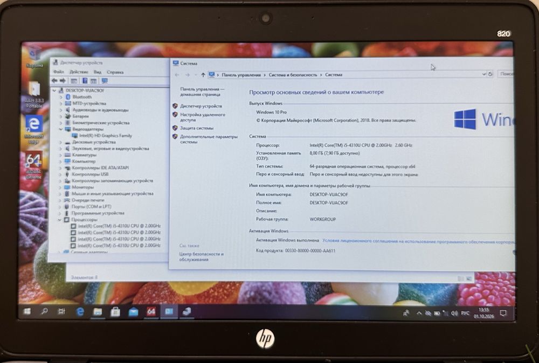539x363 pixels.
Task: Open Вид menu in Device Manager
Action: click(x=98, y=72)
